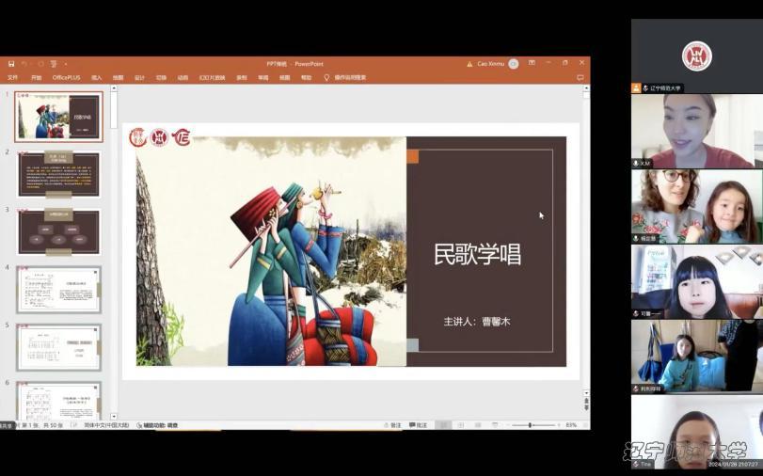Switch to the 开始 (Home) ribbon tab
The image size is (763, 476).
[x=37, y=77]
